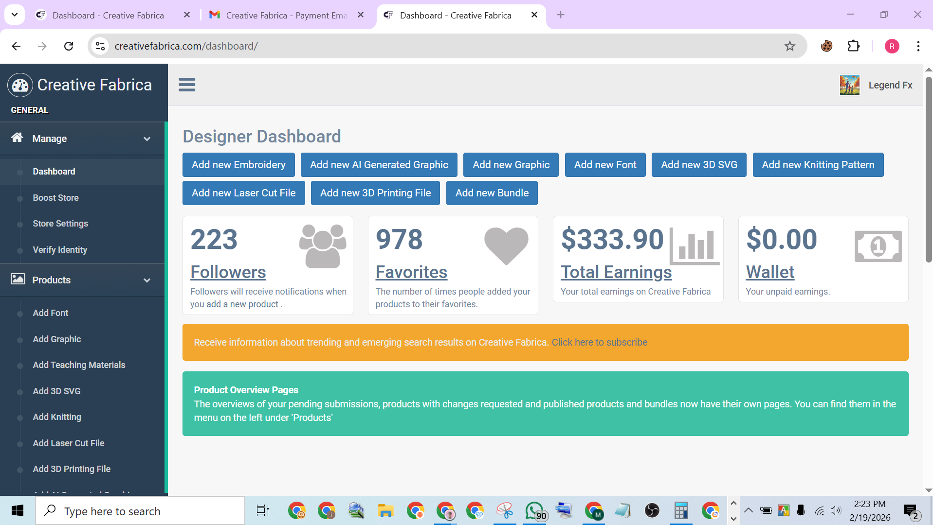Open OBS Studio from the taskbar
Screen dimensions: 933x525
point(652,510)
